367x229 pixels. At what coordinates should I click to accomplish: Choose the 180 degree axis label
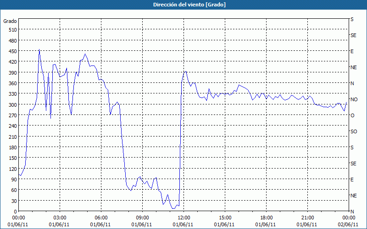click(x=13, y=147)
